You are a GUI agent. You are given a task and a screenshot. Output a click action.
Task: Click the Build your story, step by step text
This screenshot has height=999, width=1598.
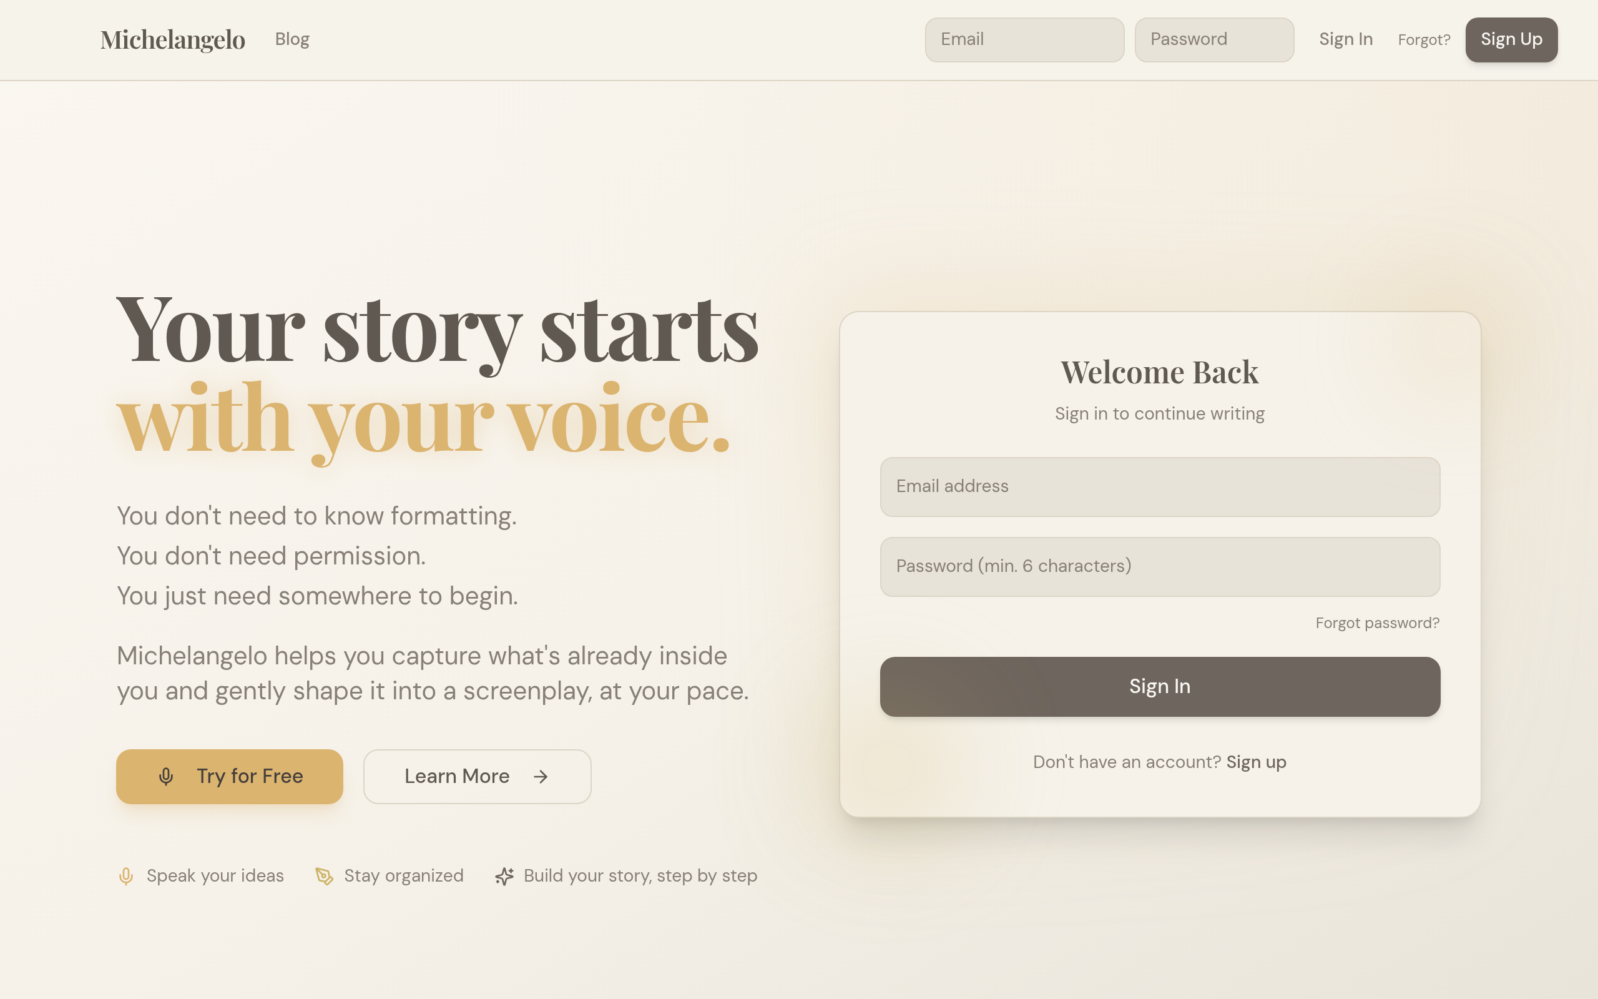tap(640, 876)
